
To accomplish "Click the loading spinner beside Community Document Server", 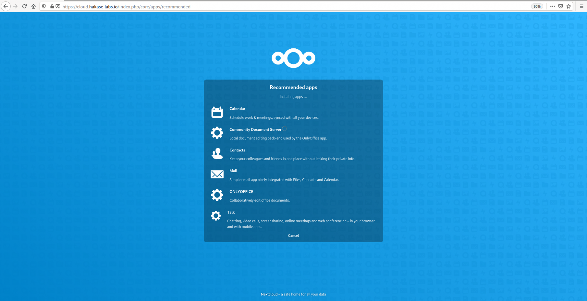I will tap(284, 128).
